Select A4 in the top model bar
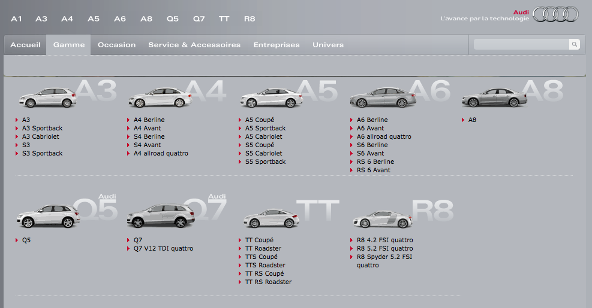The height and width of the screenshot is (308, 592). coord(67,19)
